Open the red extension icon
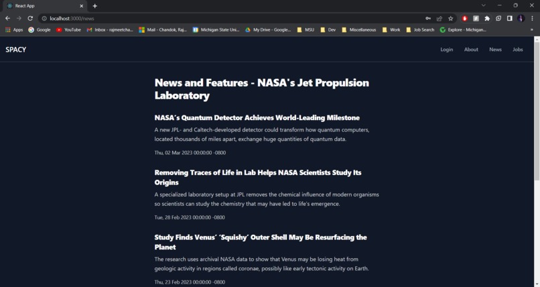The width and height of the screenshot is (540, 287). 464,19
